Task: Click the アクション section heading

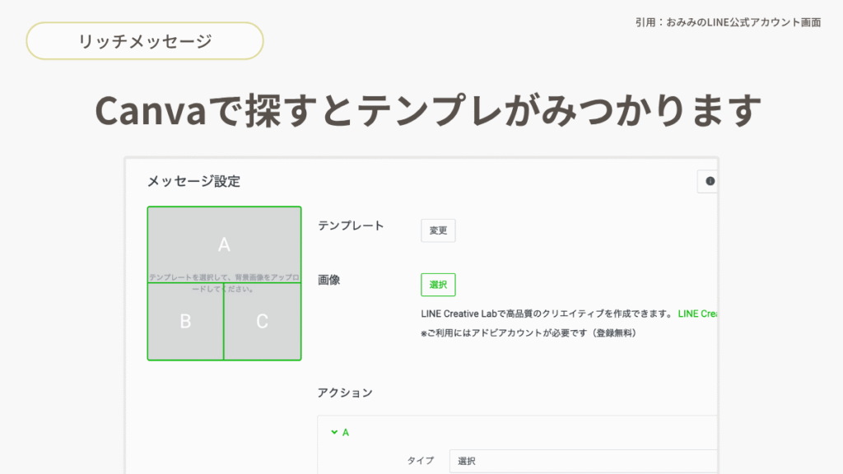Action: 345,393
